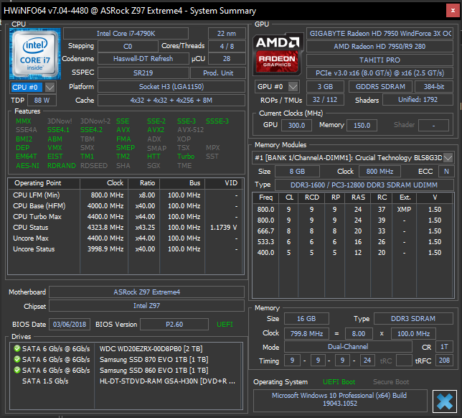Click the BIOS Date 03/06/2018 field

[70, 325]
